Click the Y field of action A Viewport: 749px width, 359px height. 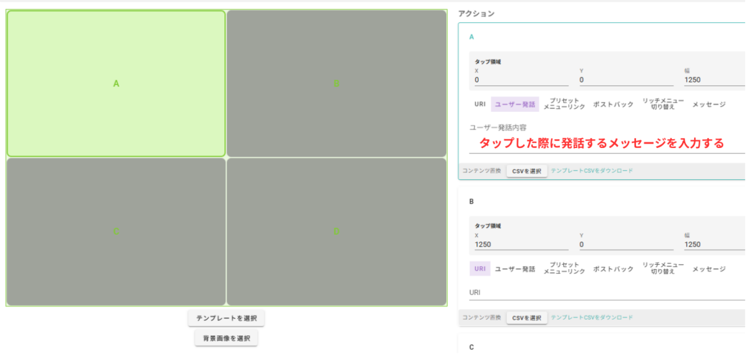(x=626, y=80)
